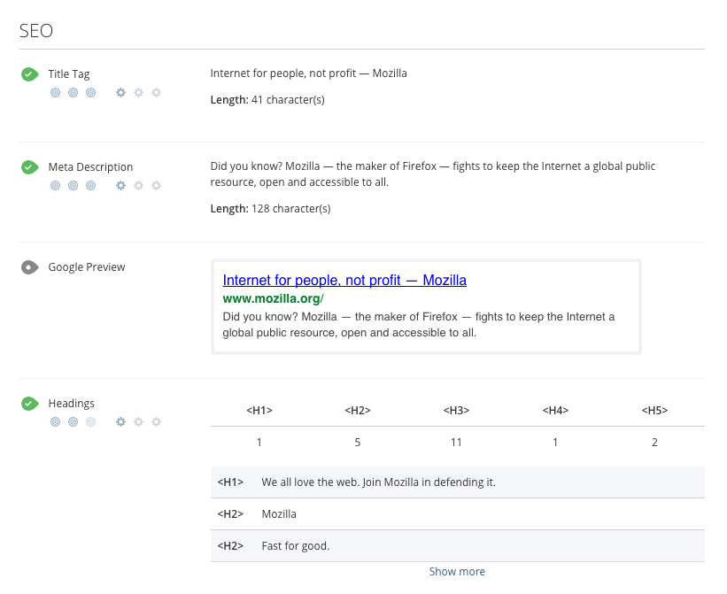This screenshot has height=594, width=727.
Task: Click first target icon under Headings
Action: (55, 422)
